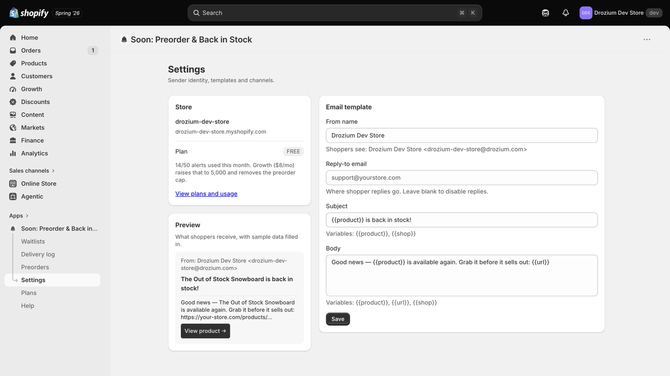Open the three-dot page menu
Viewport: 670px width, 376px height.
[x=647, y=40]
